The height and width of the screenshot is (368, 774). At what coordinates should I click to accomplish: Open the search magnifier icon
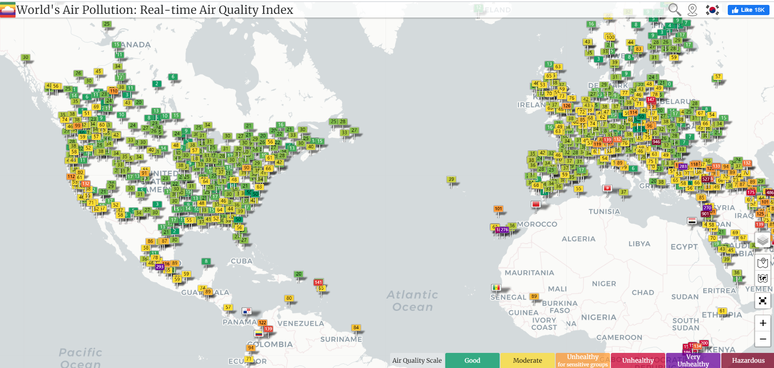(x=675, y=9)
